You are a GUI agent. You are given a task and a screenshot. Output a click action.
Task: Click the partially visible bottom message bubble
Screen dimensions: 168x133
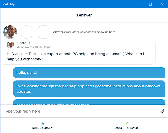tap(89, 102)
